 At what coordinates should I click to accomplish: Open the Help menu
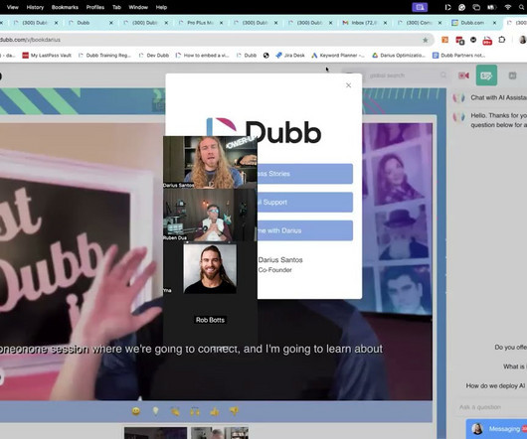pos(161,7)
